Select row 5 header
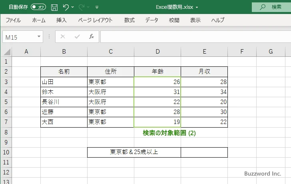 click(6, 102)
